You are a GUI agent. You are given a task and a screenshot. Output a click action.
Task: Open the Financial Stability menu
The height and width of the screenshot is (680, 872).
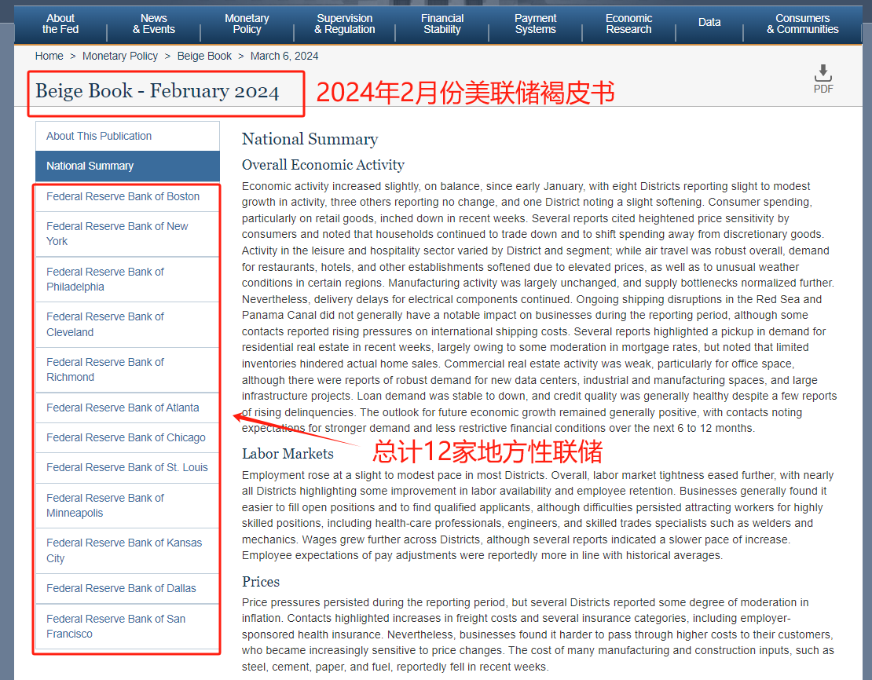[x=442, y=24]
